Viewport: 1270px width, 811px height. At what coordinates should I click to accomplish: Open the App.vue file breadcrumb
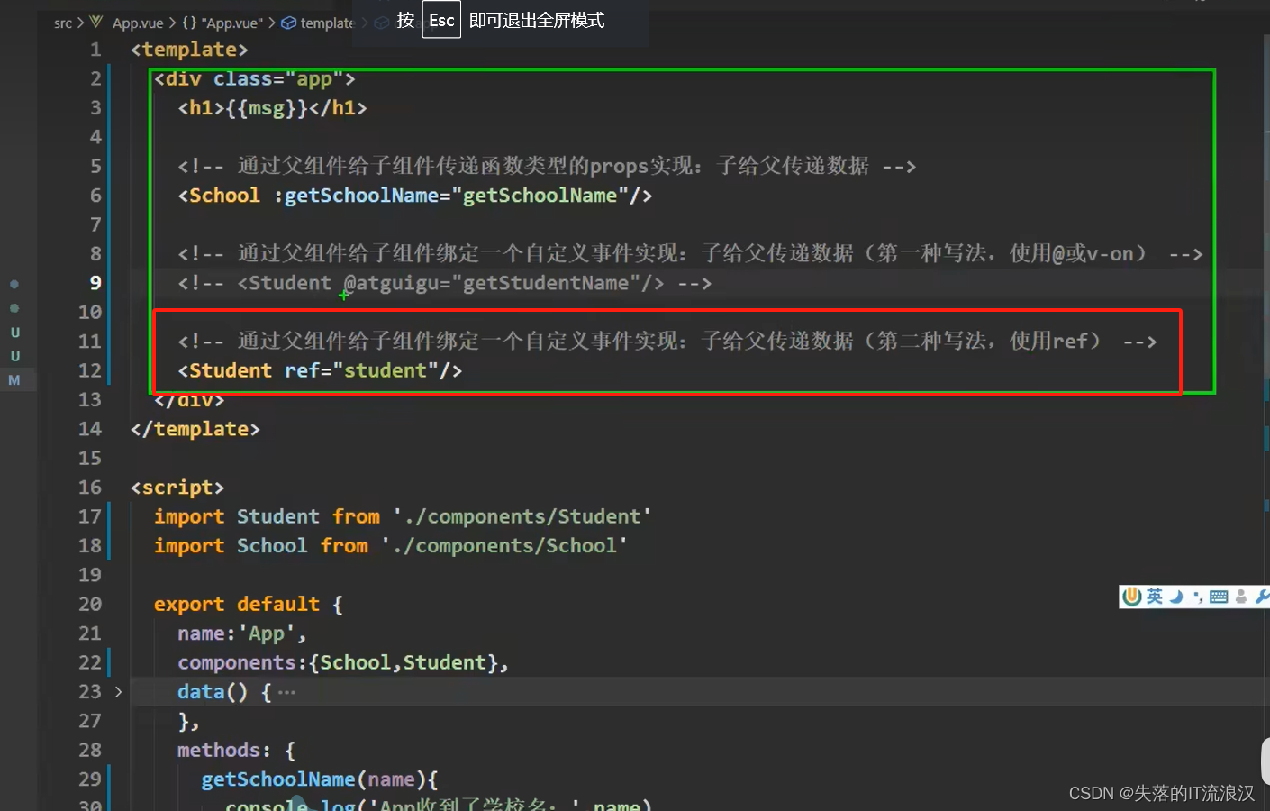[138, 23]
